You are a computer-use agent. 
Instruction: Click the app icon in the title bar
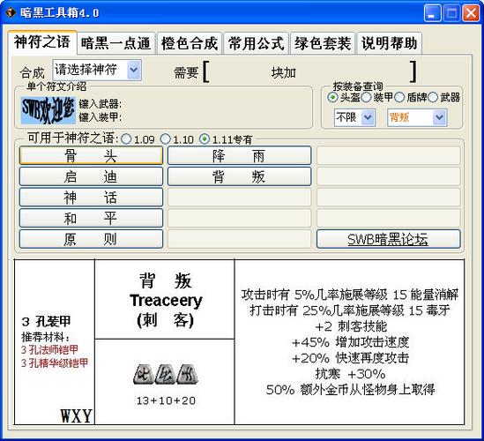11,12
